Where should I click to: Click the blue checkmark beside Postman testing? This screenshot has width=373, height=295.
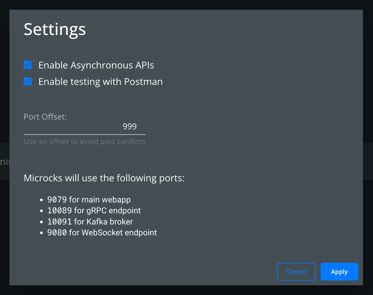point(27,81)
